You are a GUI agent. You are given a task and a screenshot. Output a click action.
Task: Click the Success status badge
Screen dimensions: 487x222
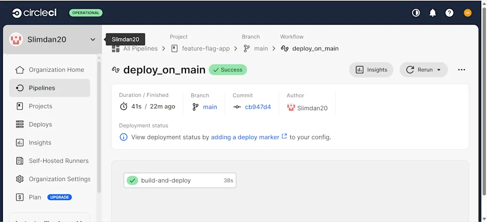228,70
